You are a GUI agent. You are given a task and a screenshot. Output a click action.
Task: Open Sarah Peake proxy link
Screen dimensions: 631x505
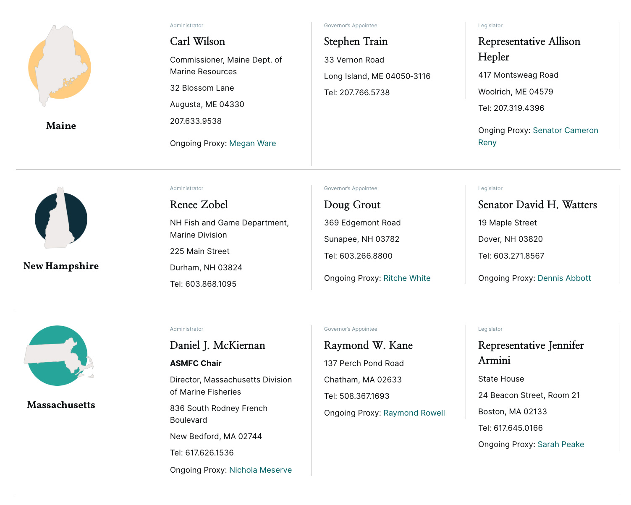click(560, 445)
